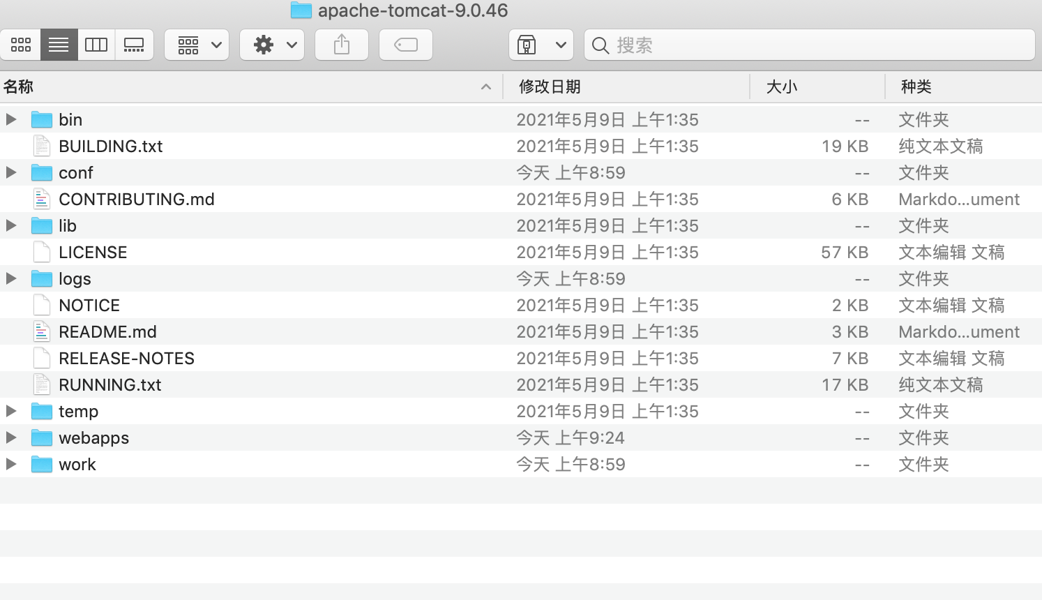Open the Share menu icon
The height and width of the screenshot is (600, 1042).
(341, 44)
